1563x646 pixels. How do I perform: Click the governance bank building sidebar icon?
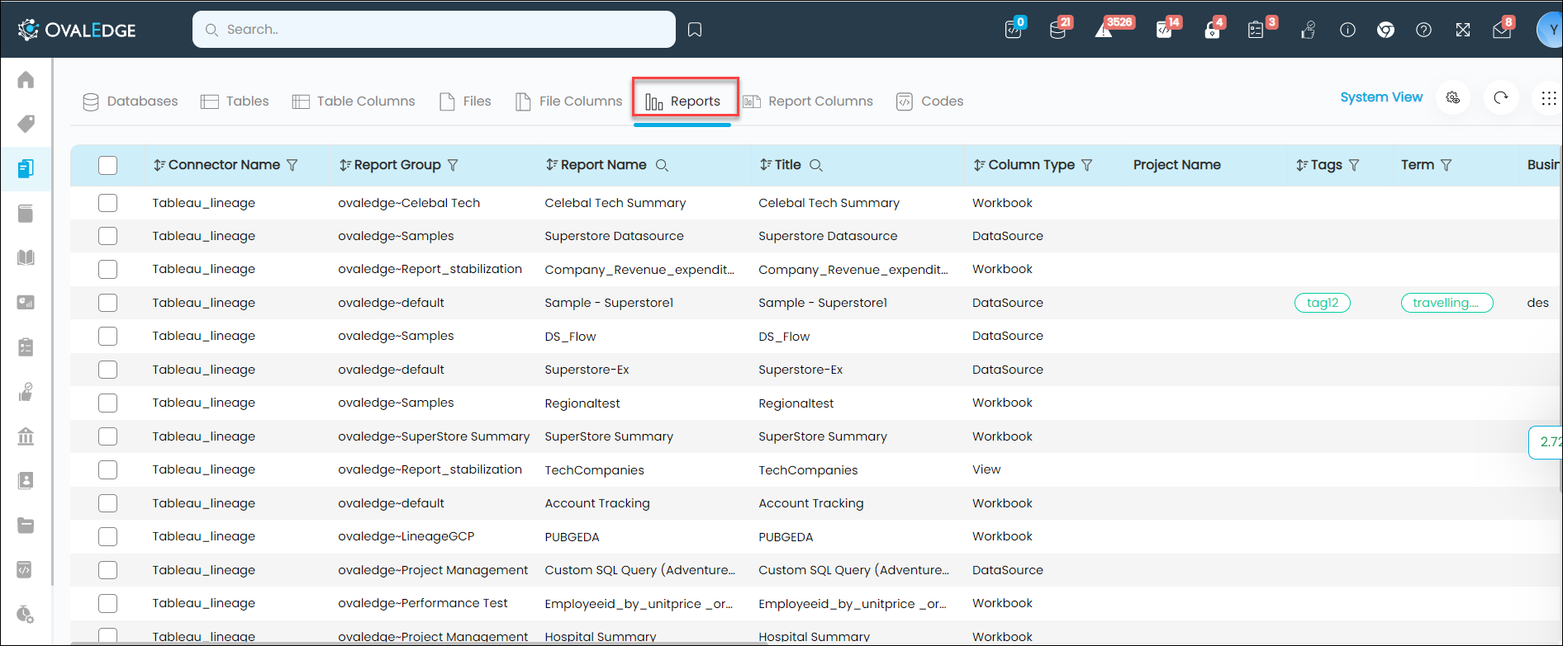[x=26, y=436]
